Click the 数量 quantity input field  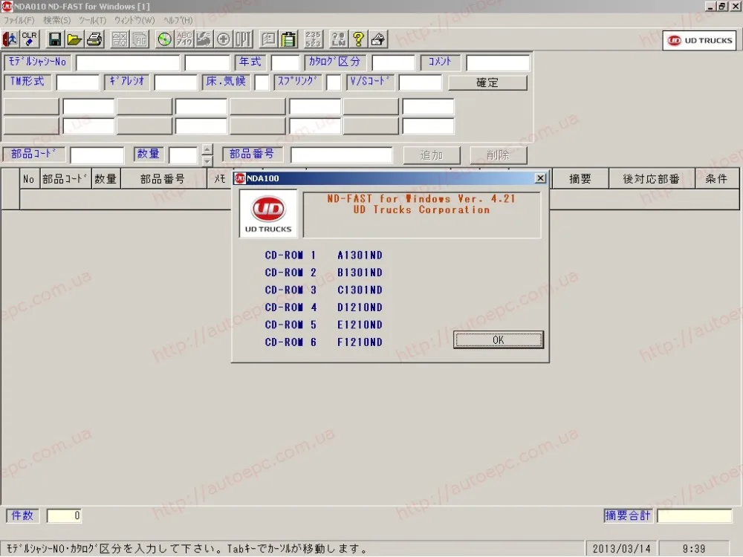coord(183,155)
